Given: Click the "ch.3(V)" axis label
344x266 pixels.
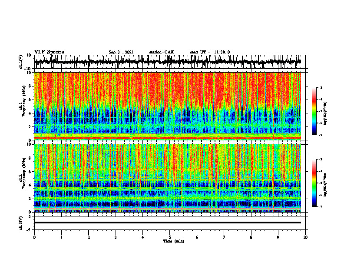Looking at the screenshot, I should (20, 223).
